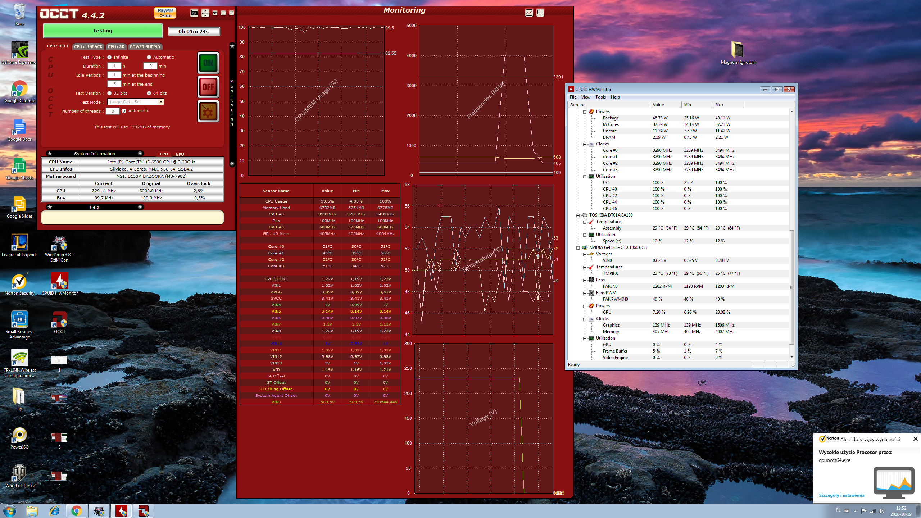Select the Norton Security desktop icon
The height and width of the screenshot is (518, 921).
(19, 284)
